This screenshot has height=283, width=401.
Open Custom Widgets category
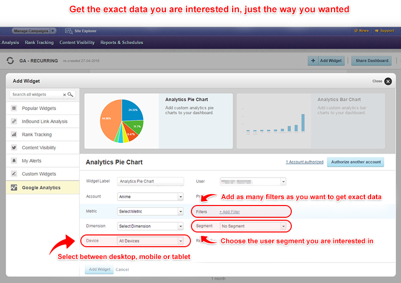43,174
